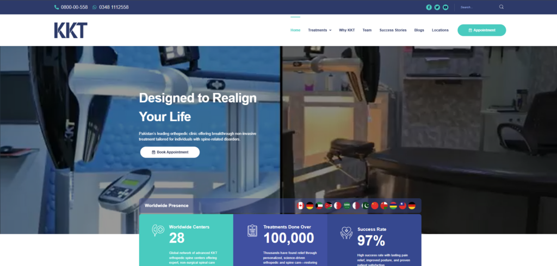Open WhatsApp number 0348 1112558
557x266 pixels.
point(114,7)
